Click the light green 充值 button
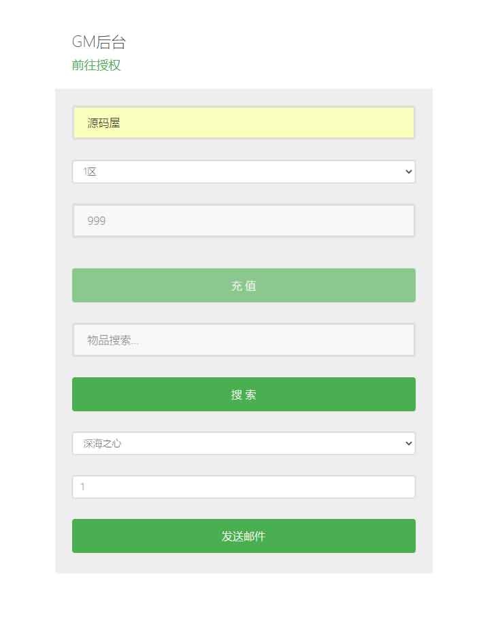Viewport: 498px width, 619px height. tap(244, 285)
